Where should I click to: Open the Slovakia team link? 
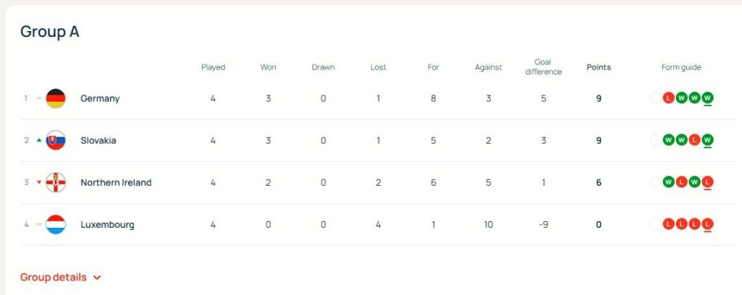click(x=99, y=140)
